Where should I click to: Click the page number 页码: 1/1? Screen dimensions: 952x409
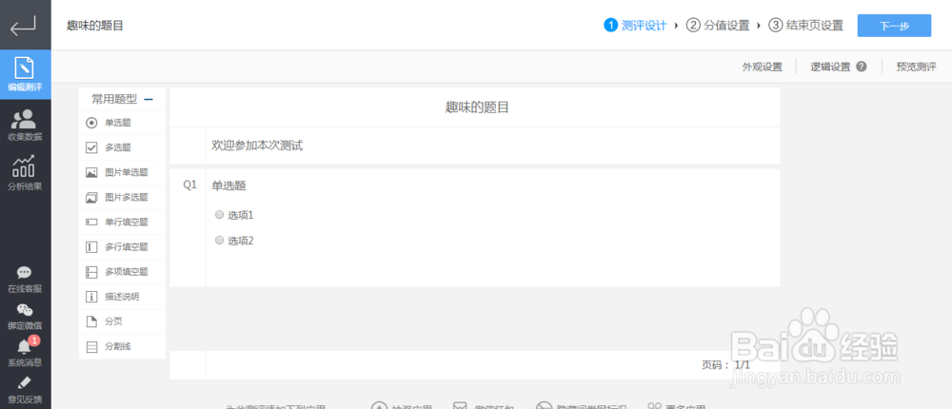tap(725, 365)
